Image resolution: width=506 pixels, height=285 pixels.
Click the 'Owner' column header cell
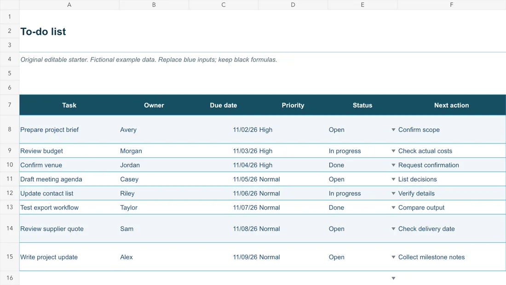pos(154,105)
